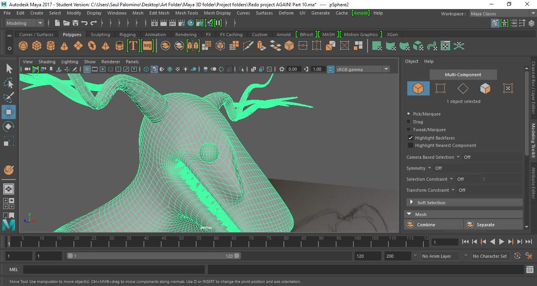This screenshot has width=537, height=286.
Task: Switch to the Sculpting shelf tab
Action: [x=100, y=35]
